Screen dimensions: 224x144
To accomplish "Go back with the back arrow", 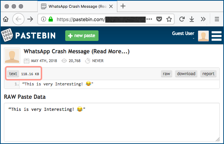I will tap(18, 19).
